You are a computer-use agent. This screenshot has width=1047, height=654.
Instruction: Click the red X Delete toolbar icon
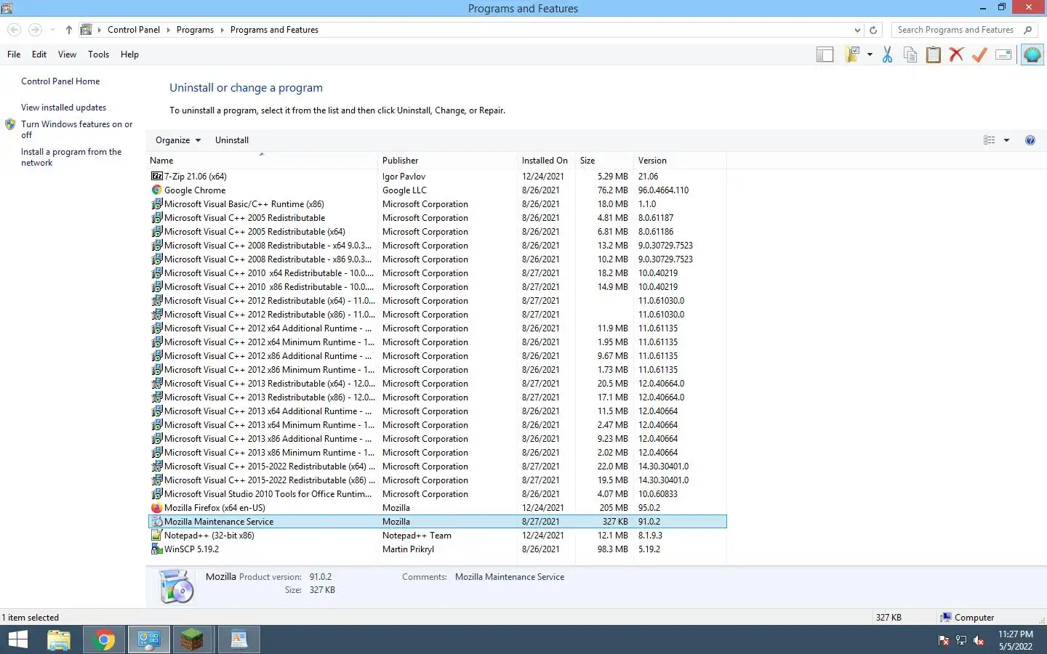(957, 54)
